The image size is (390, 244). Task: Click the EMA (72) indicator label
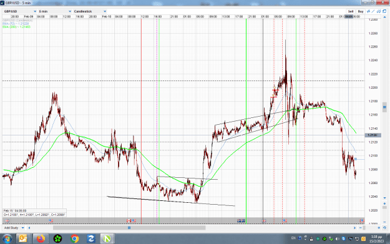tap(16, 24)
